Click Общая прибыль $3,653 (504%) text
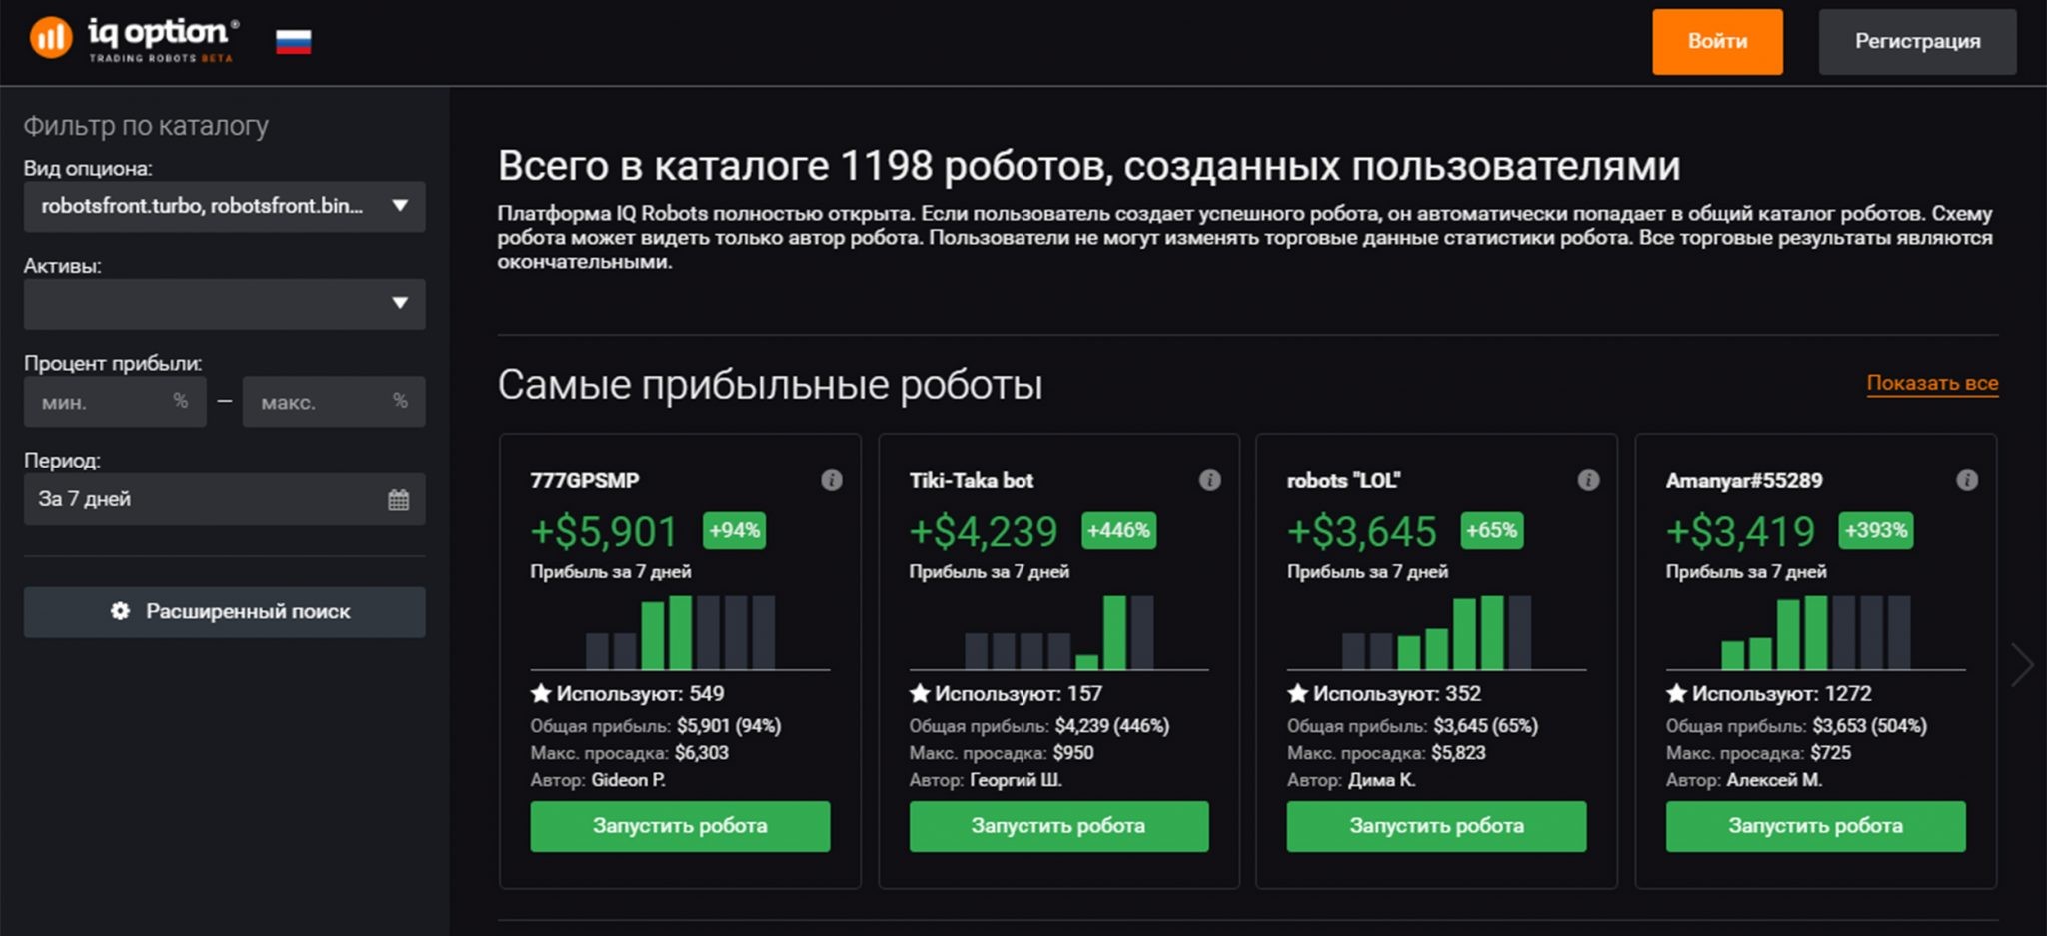The height and width of the screenshot is (936, 2047). [x=1796, y=726]
